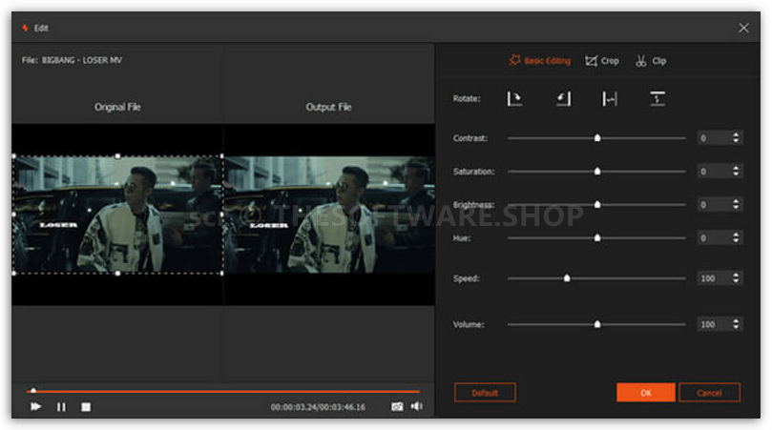Image resolution: width=772 pixels, height=430 pixels.
Task: Decrease Hue with the down stepper arrow
Action: 736,241
